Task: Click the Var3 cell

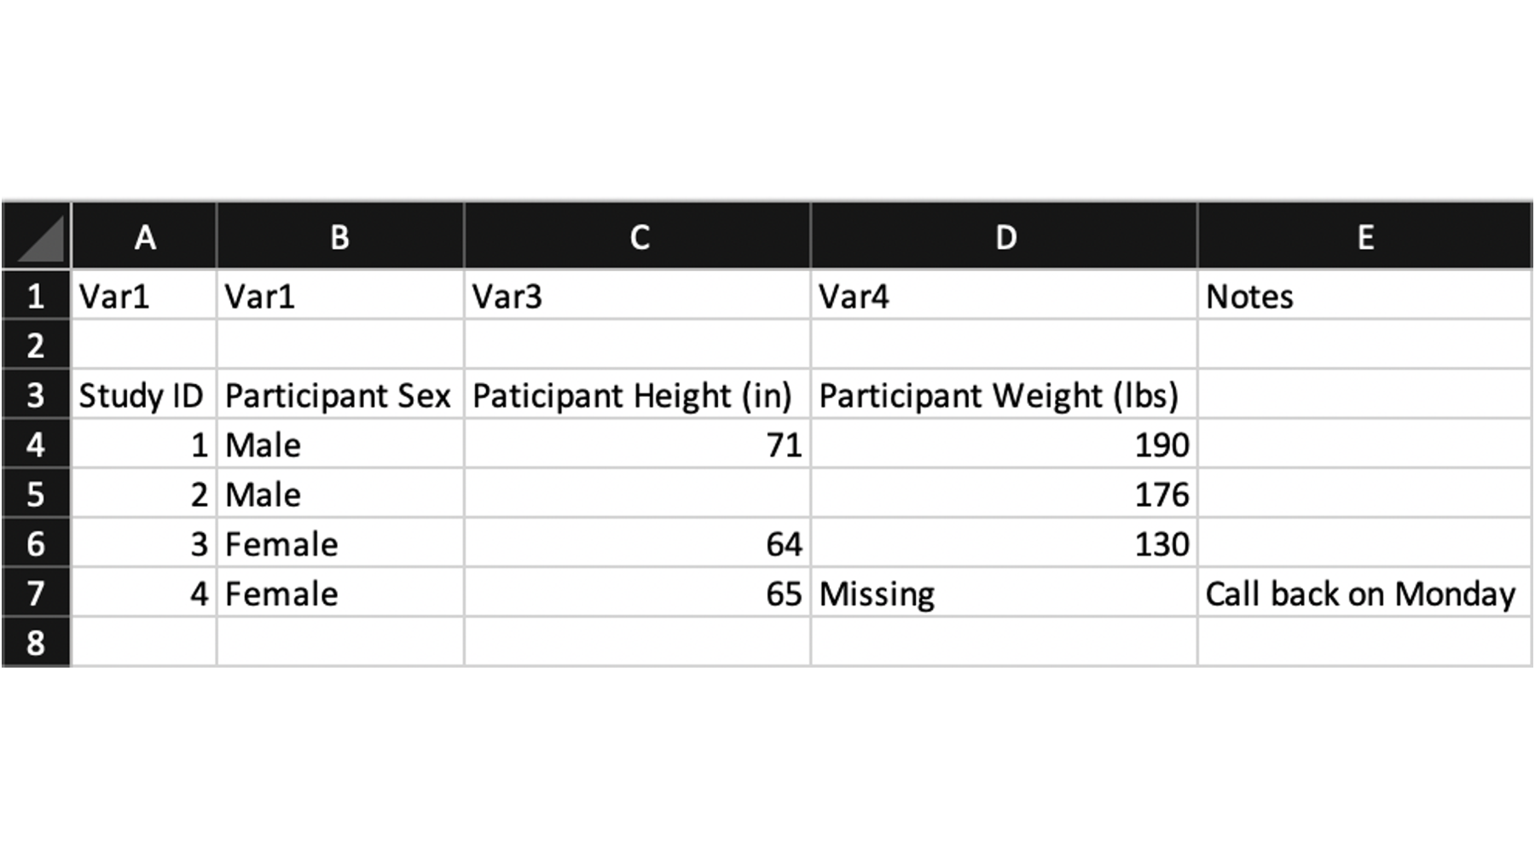Action: (x=637, y=295)
